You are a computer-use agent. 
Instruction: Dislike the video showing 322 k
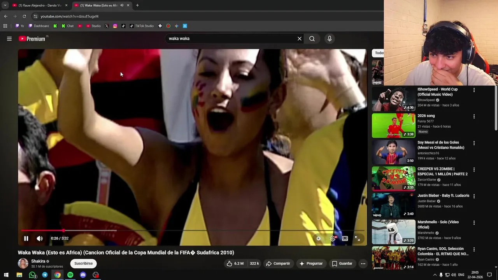click(254, 263)
